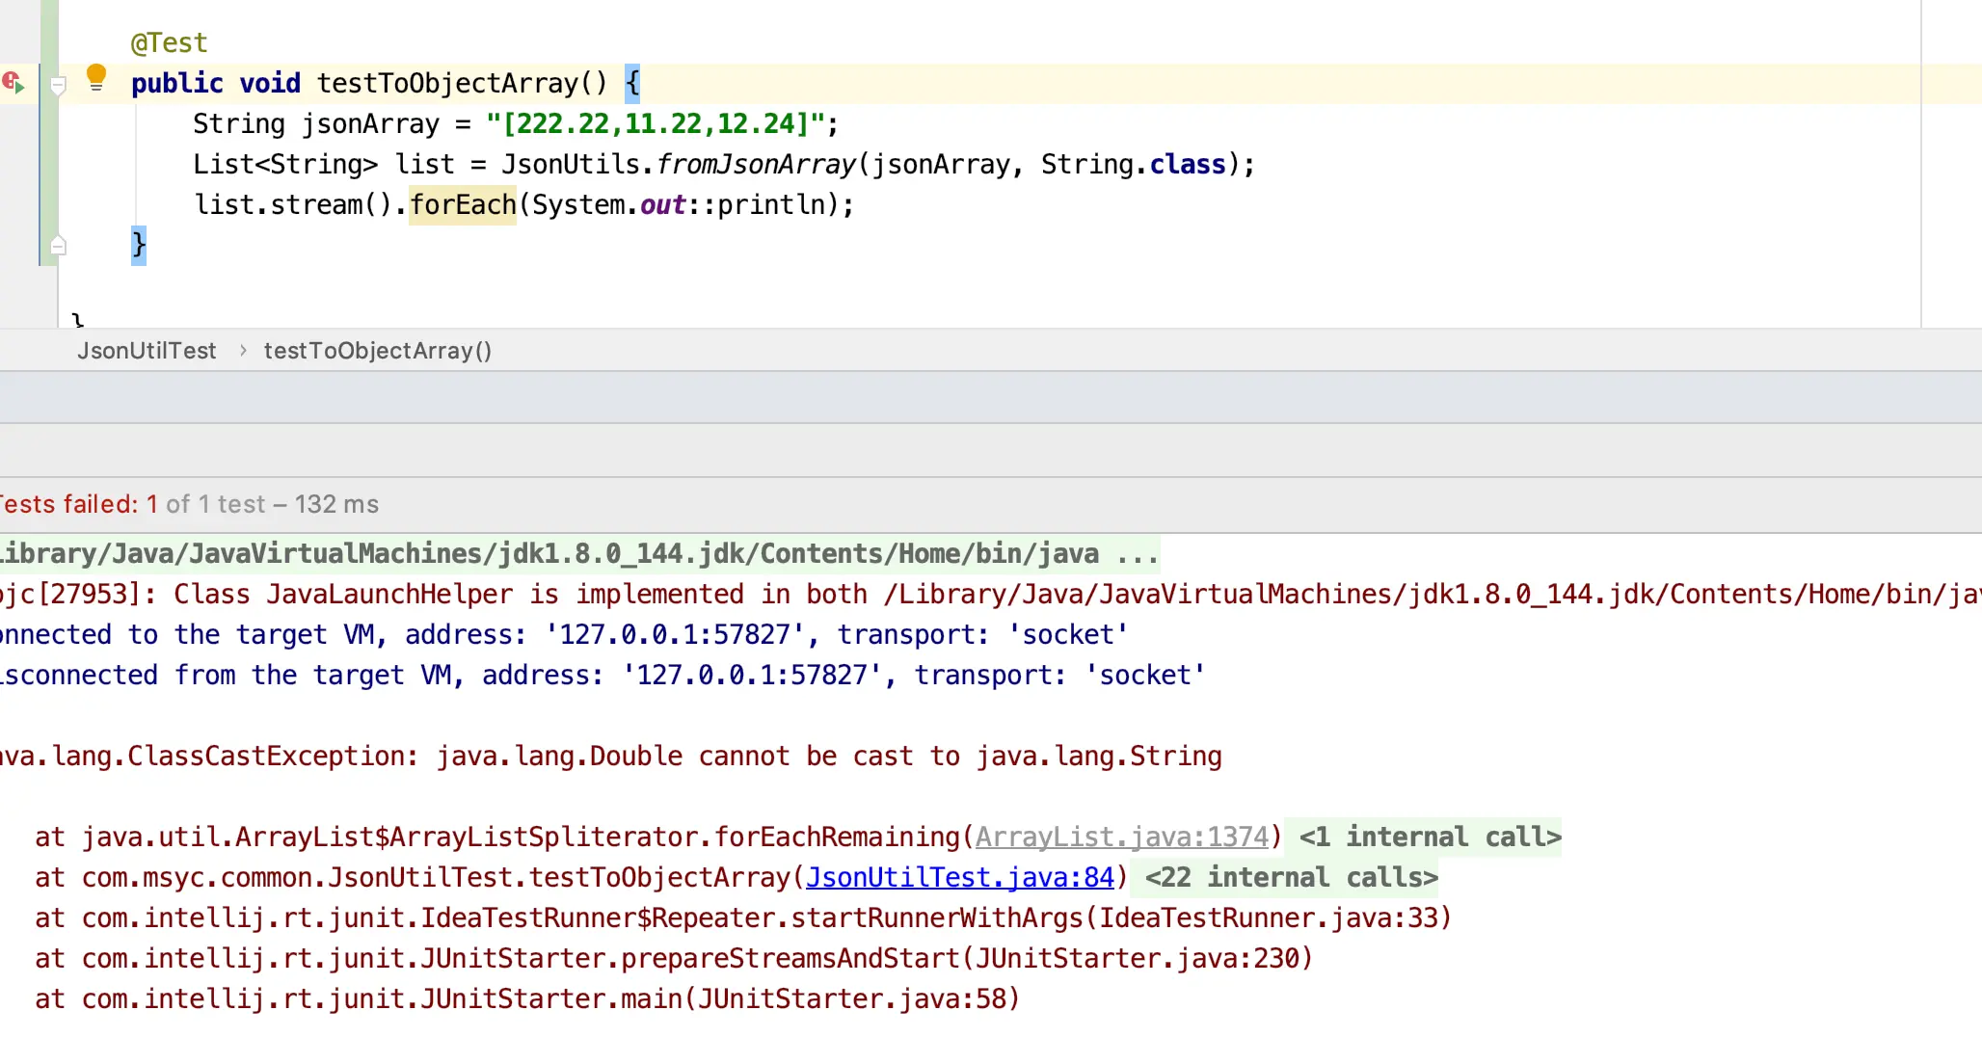The image size is (1982, 1037).
Task: Click the fromJsonArray method call
Action: click(x=756, y=164)
